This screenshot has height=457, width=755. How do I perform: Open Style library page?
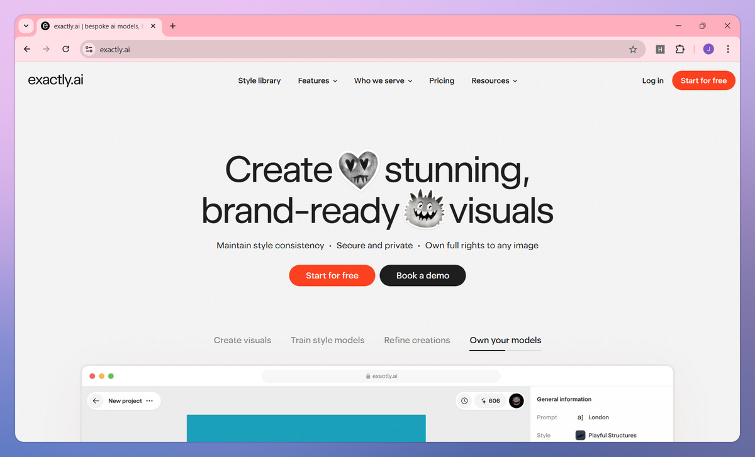[259, 80]
